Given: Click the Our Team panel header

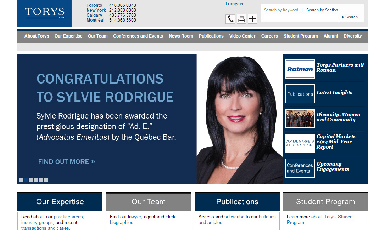Looking at the screenshot, I should click(x=149, y=201).
